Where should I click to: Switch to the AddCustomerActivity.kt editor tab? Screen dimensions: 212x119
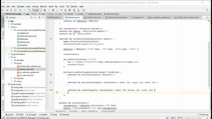[117, 18]
